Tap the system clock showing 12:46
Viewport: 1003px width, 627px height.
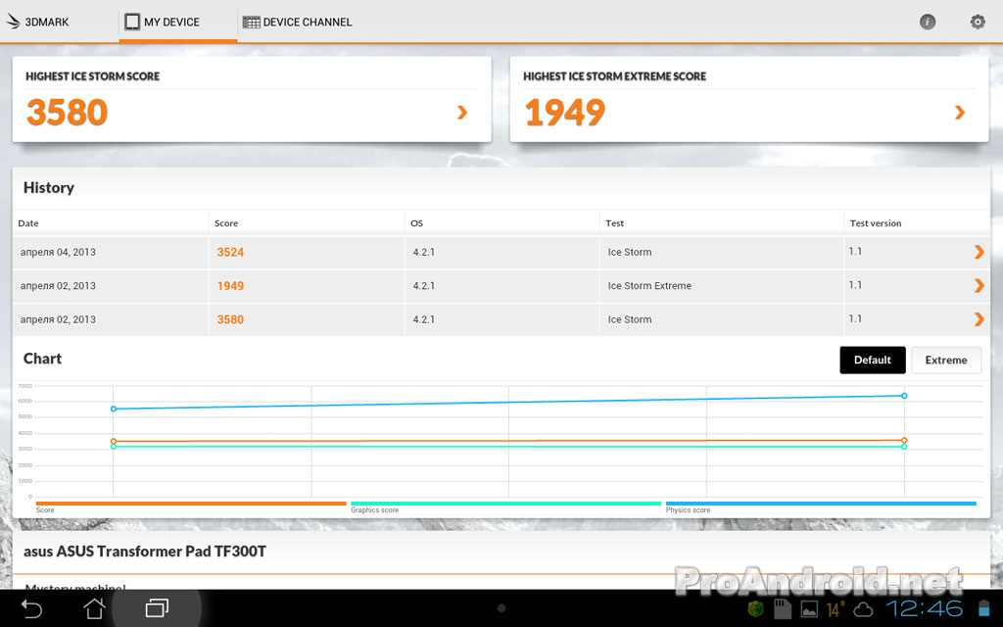tap(925, 608)
